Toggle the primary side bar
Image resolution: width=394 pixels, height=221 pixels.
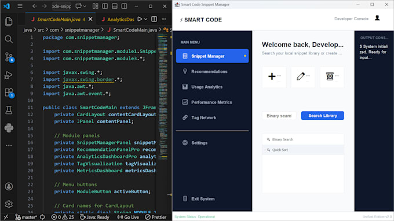click(x=105, y=6)
